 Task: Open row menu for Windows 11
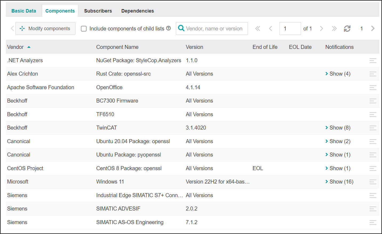point(373,182)
